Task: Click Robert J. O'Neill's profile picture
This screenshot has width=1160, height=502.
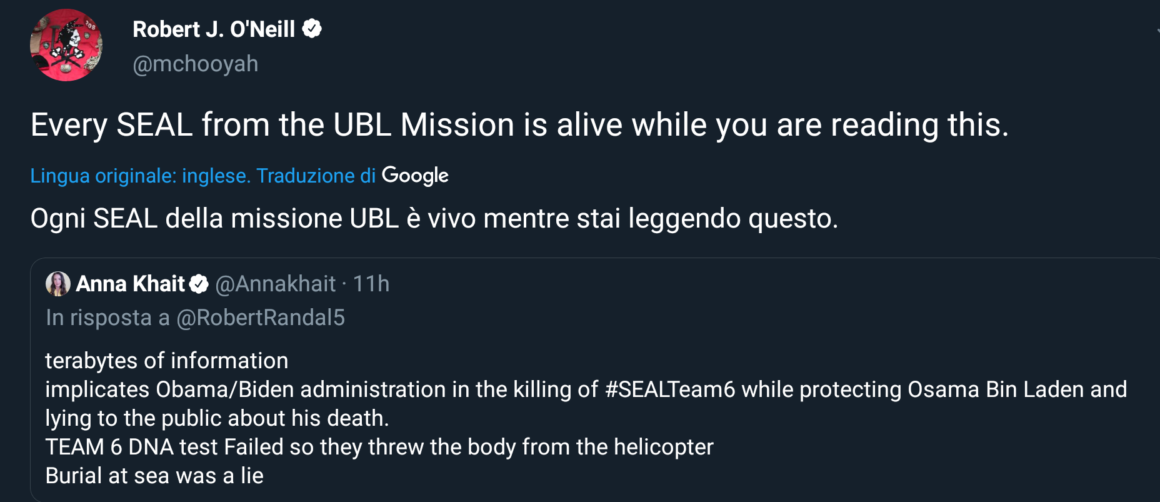Action: 66,45
